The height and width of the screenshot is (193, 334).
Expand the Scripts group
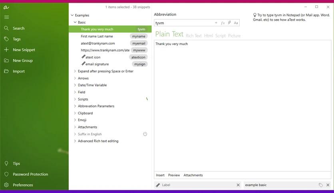point(75,99)
